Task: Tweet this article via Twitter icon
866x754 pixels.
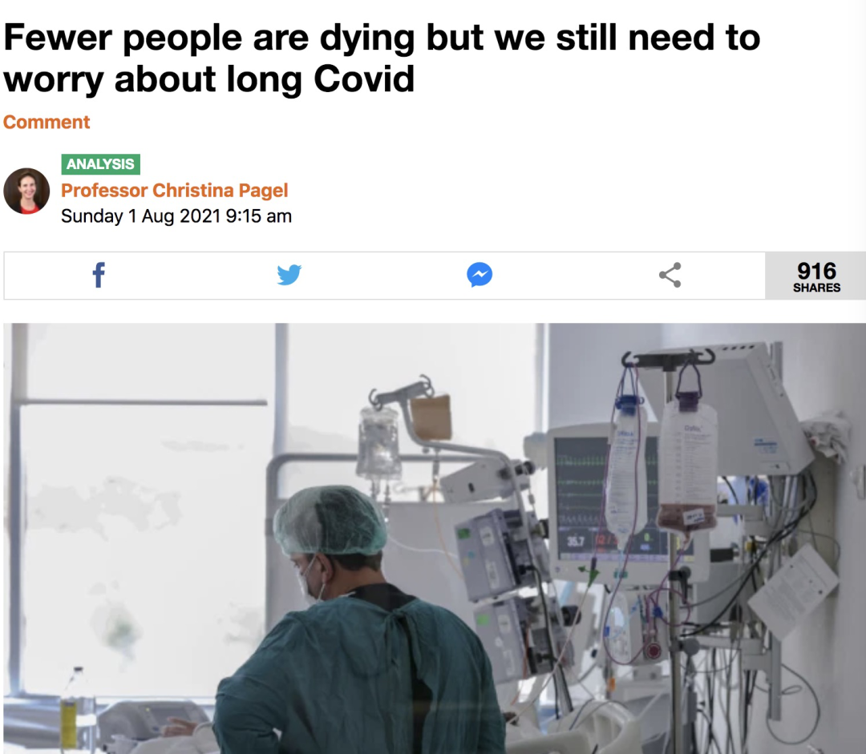Action: 289,275
